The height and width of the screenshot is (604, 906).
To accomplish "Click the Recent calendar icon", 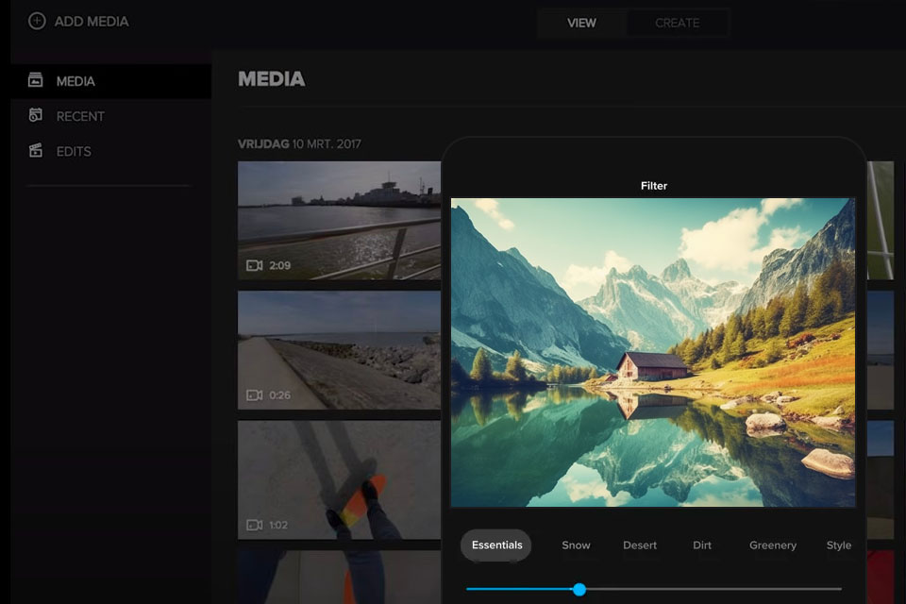I will point(36,115).
